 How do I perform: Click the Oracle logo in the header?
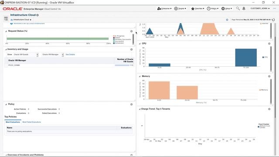[13, 9]
